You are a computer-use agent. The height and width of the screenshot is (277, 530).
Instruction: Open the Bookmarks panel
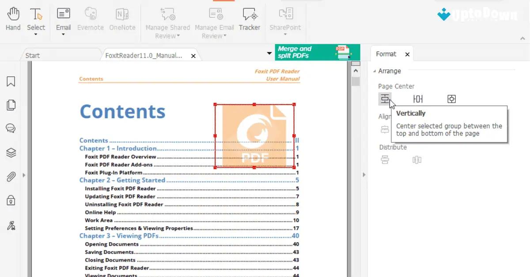pos(11,81)
